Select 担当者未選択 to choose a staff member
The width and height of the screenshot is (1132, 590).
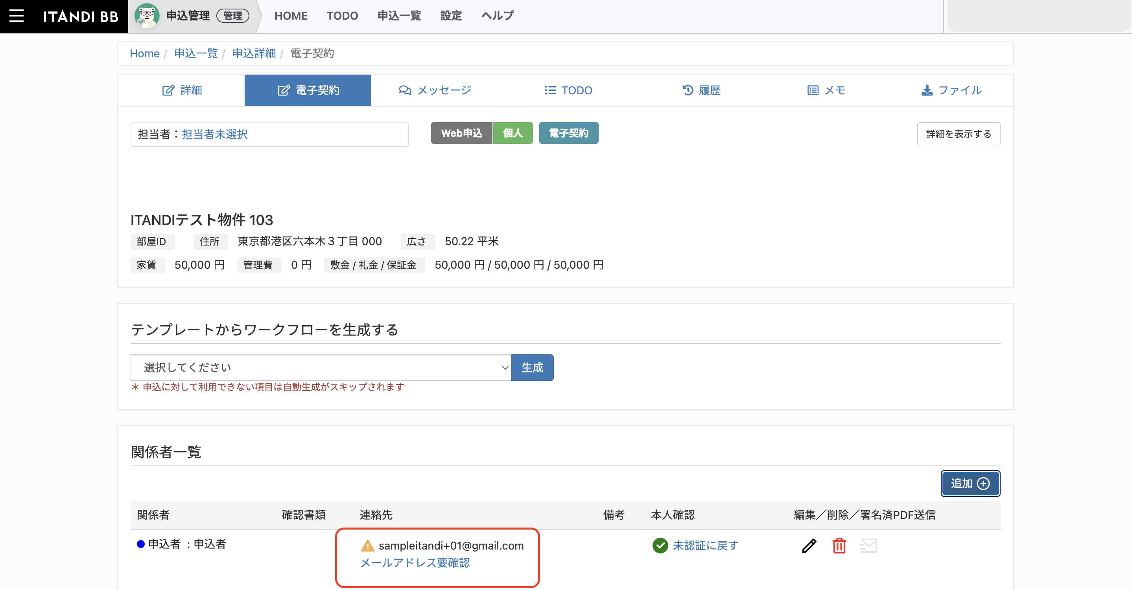click(x=214, y=134)
